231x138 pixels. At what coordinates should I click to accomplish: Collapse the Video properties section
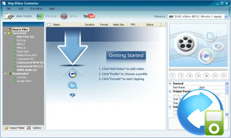click(170, 107)
